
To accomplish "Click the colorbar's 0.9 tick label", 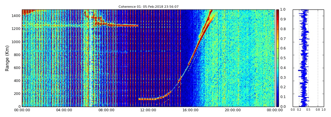I will [284, 19].
